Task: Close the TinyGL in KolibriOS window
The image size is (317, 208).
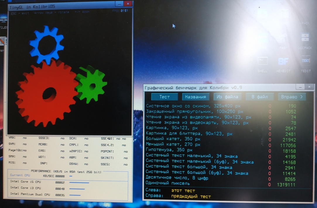Action: click(x=127, y=4)
